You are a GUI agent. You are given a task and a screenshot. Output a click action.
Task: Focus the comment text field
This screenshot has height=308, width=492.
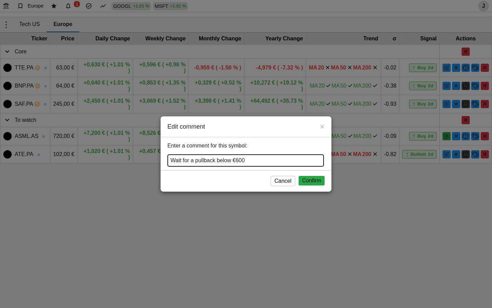pos(246,161)
